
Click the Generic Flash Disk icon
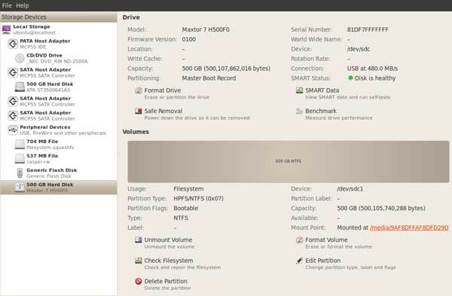(20, 173)
